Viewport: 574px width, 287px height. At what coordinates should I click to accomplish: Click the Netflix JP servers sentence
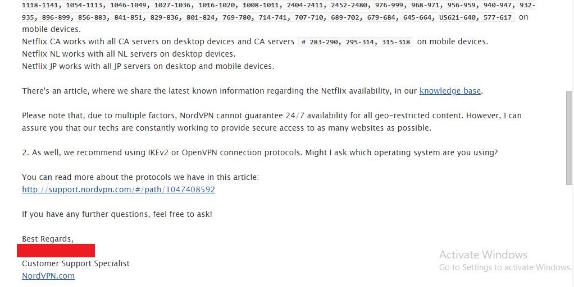(x=148, y=67)
